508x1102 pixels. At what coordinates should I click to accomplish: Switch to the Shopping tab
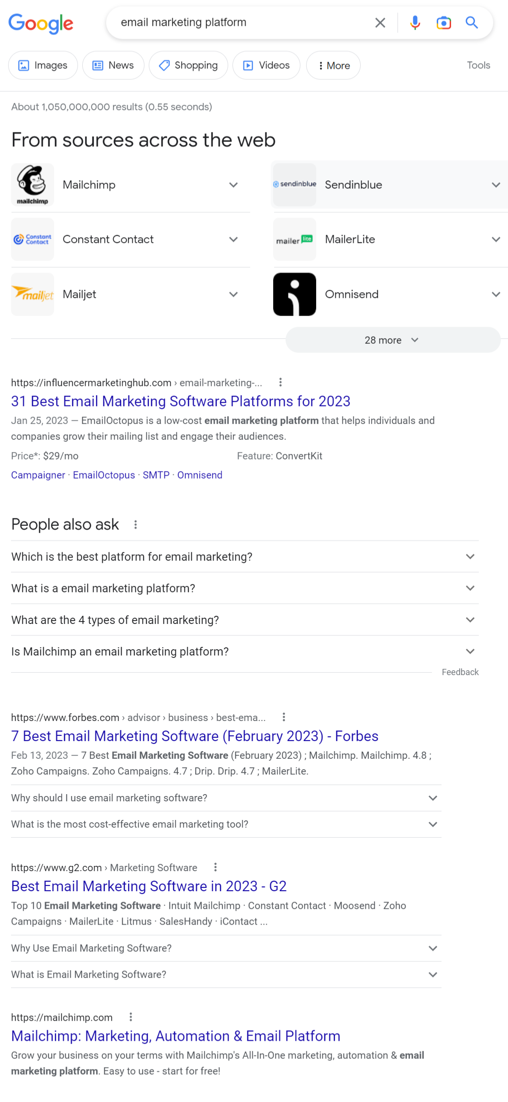pyautogui.click(x=188, y=65)
